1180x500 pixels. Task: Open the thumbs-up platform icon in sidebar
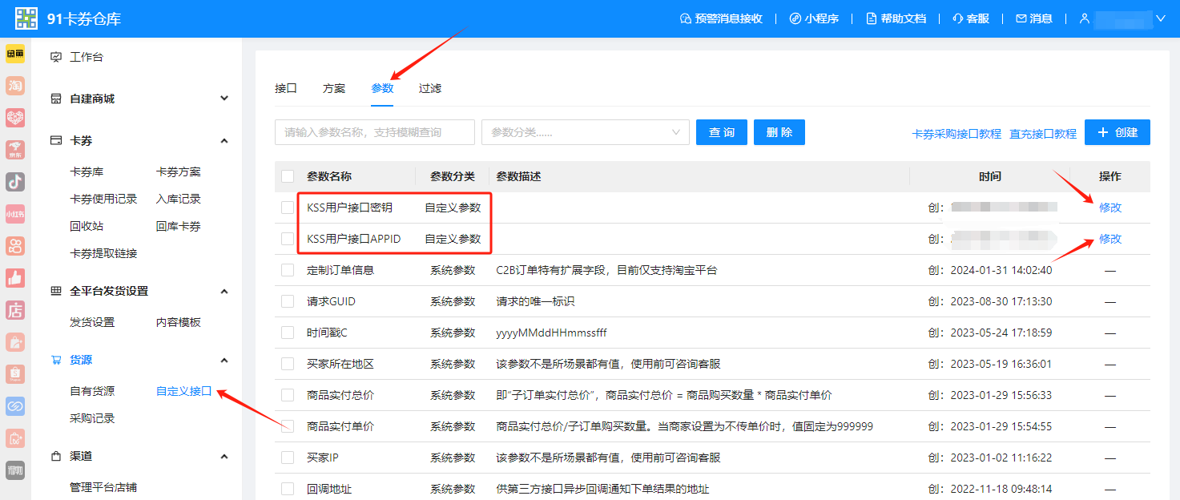click(x=15, y=278)
